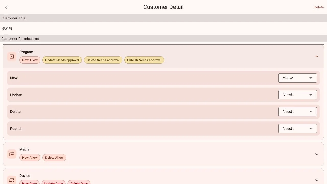Click the customer title field '技术部'
Viewport: 327px width, 184px height.
pyautogui.click(x=163, y=28)
